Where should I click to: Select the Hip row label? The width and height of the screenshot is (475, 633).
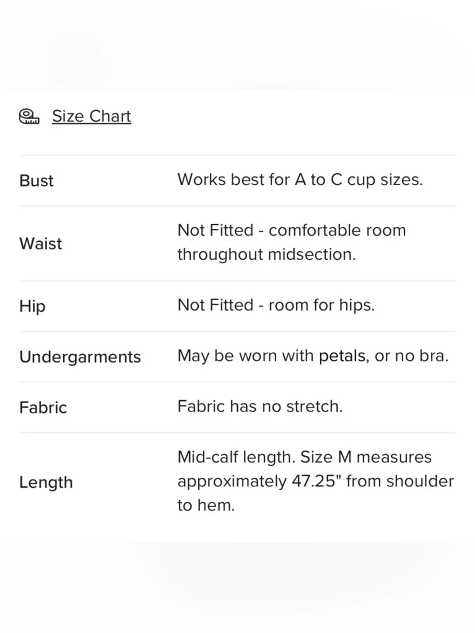pyautogui.click(x=32, y=306)
